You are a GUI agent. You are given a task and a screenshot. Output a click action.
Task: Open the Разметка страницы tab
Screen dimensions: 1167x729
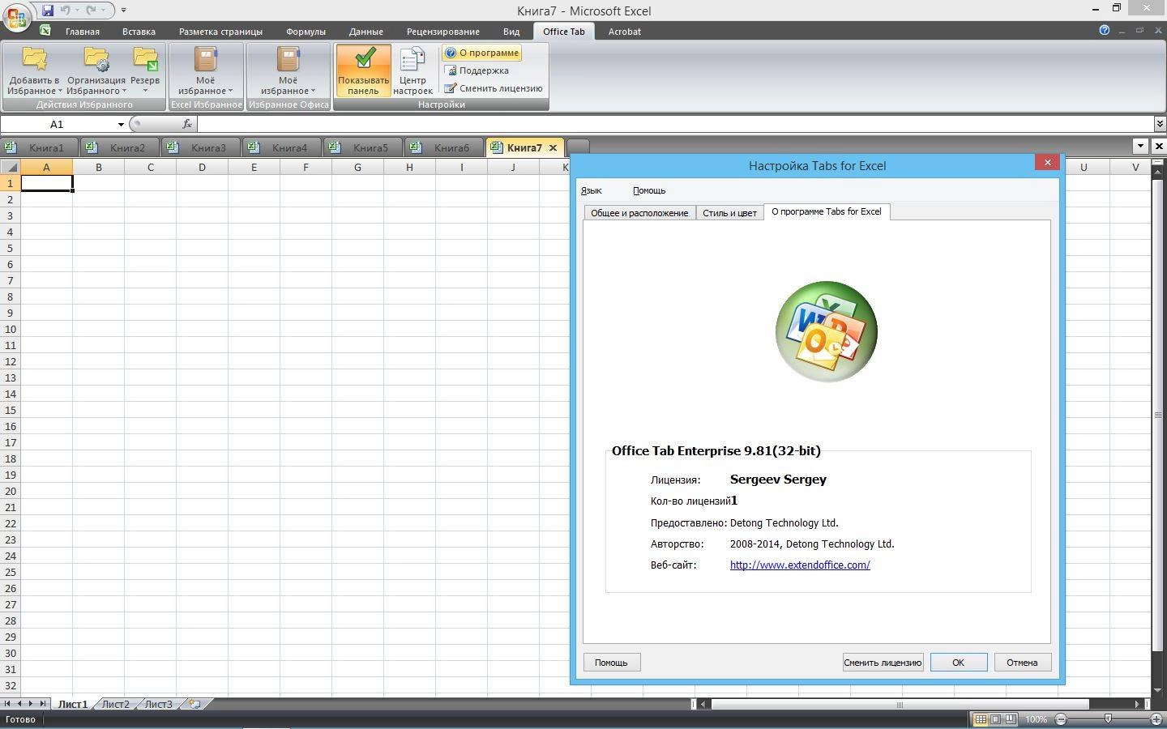pos(220,32)
